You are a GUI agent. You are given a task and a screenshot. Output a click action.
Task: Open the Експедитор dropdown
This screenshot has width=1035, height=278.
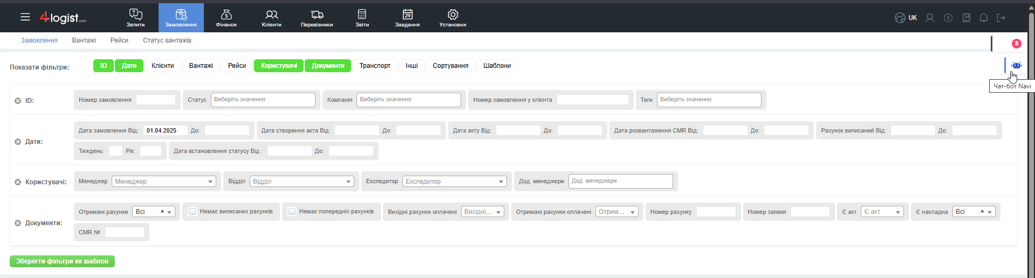click(455, 182)
